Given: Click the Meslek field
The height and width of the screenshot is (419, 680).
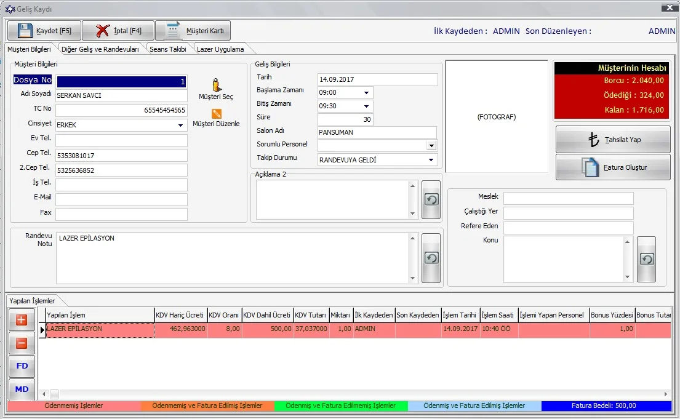Looking at the screenshot, I should [x=568, y=198].
